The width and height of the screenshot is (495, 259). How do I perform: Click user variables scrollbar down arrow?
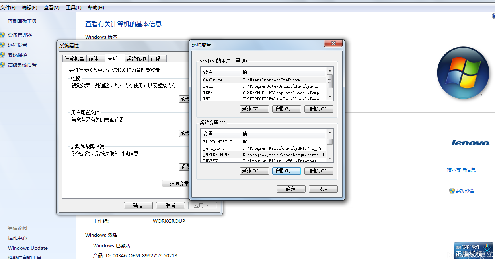click(329, 97)
